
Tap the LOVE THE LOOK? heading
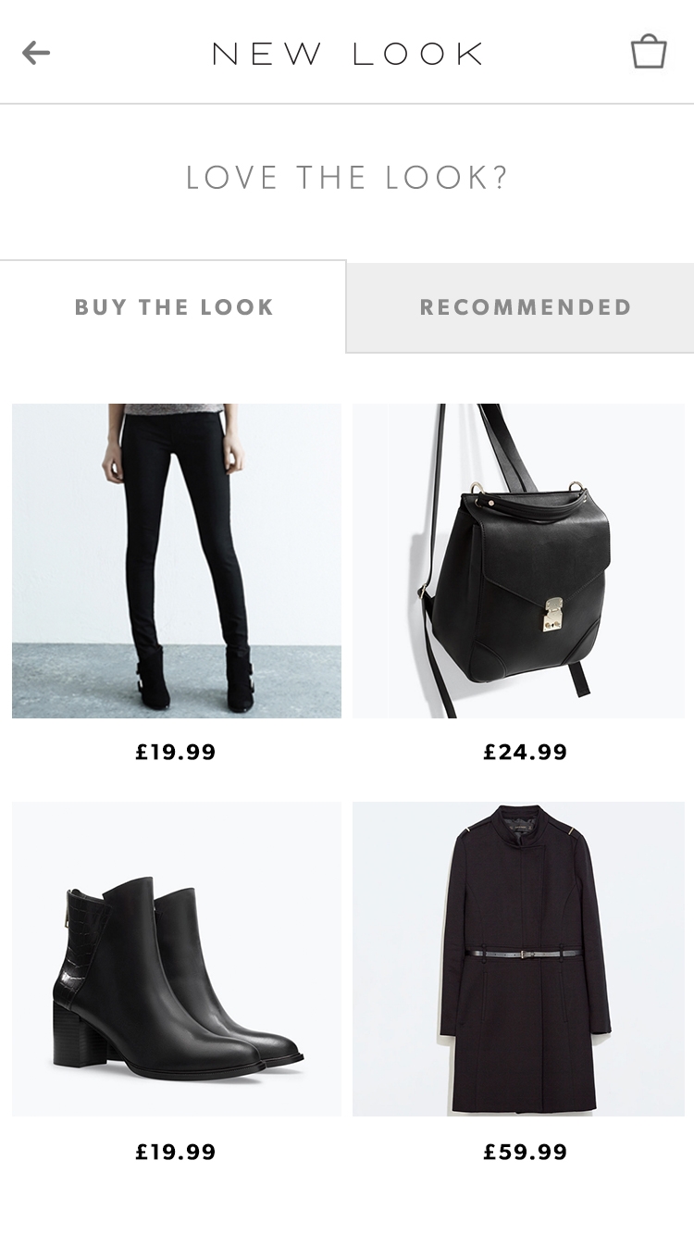point(347,178)
